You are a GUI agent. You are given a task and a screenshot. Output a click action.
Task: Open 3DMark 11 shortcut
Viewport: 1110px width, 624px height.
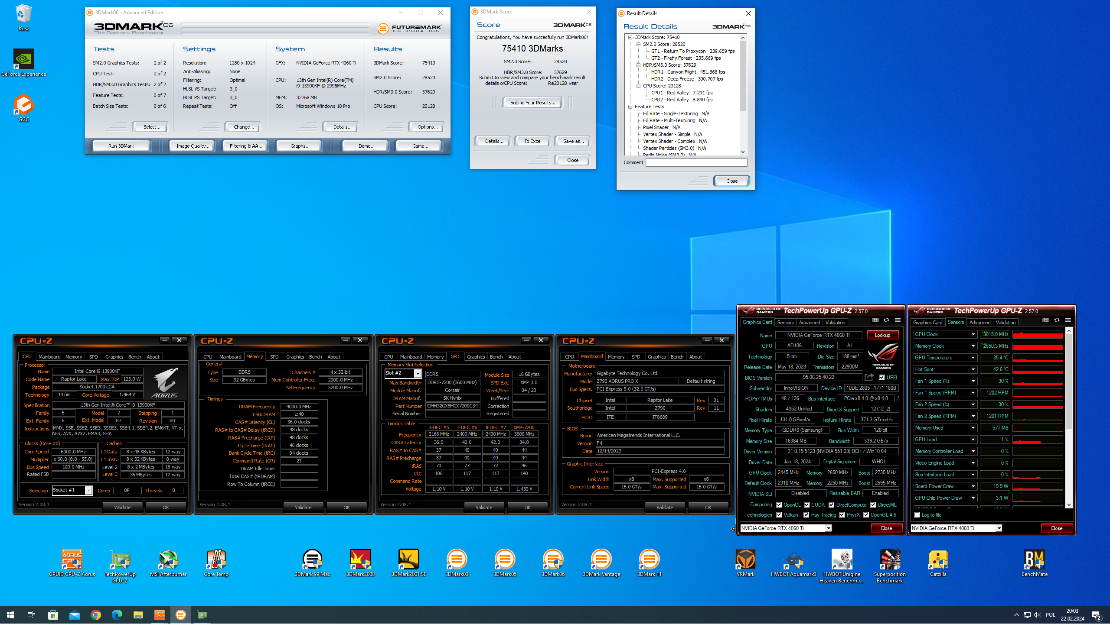649,563
